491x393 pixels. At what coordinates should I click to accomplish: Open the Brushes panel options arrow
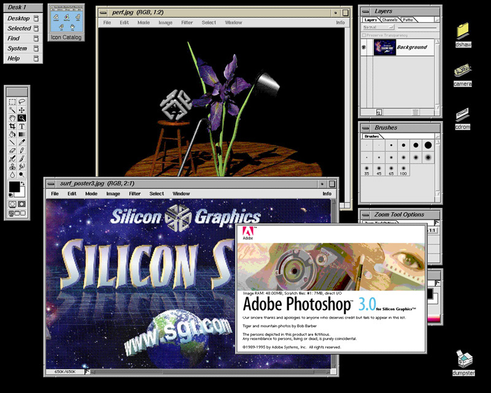pyautogui.click(x=437, y=136)
